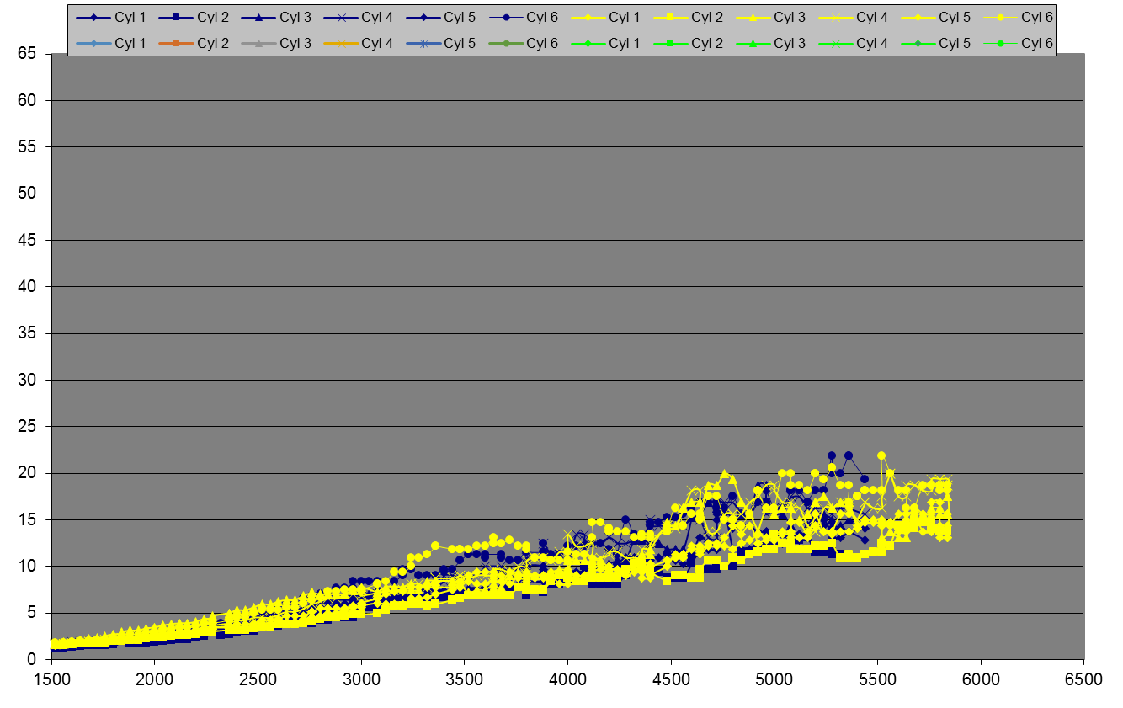Click the light blue Cyl 1 legend entry
The height and width of the screenshot is (708, 1123).
click(x=130, y=44)
